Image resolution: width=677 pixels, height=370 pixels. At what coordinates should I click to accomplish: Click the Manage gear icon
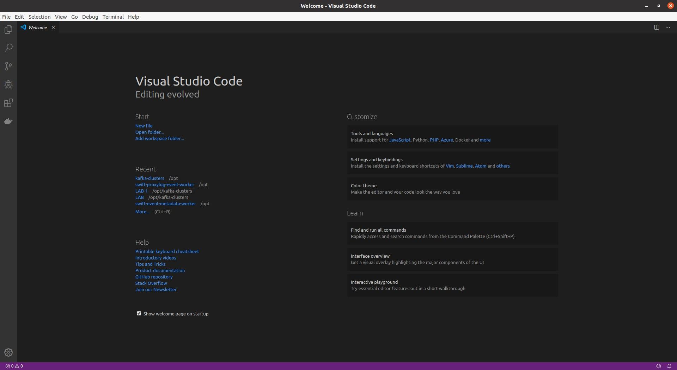[8, 352]
